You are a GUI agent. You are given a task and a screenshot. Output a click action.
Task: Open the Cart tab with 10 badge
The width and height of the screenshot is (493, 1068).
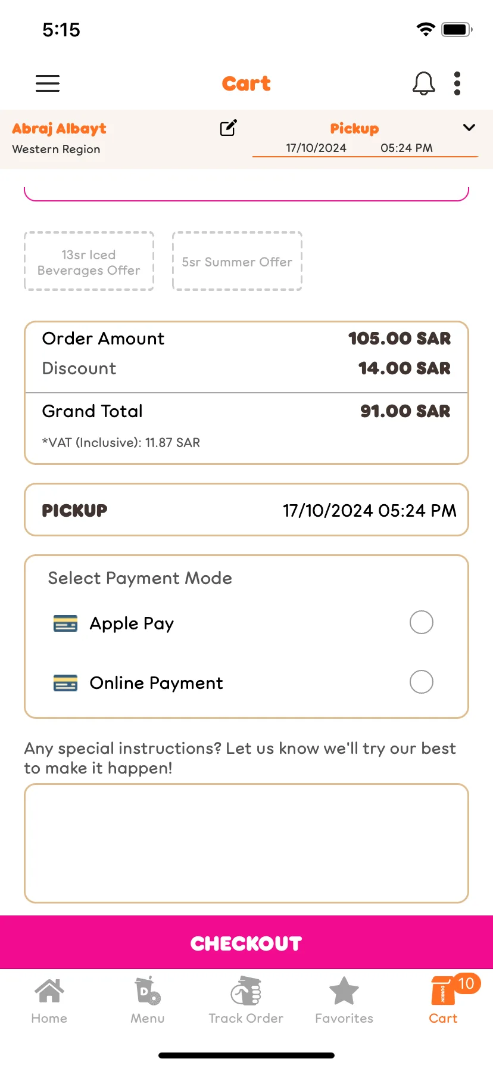tap(444, 1001)
